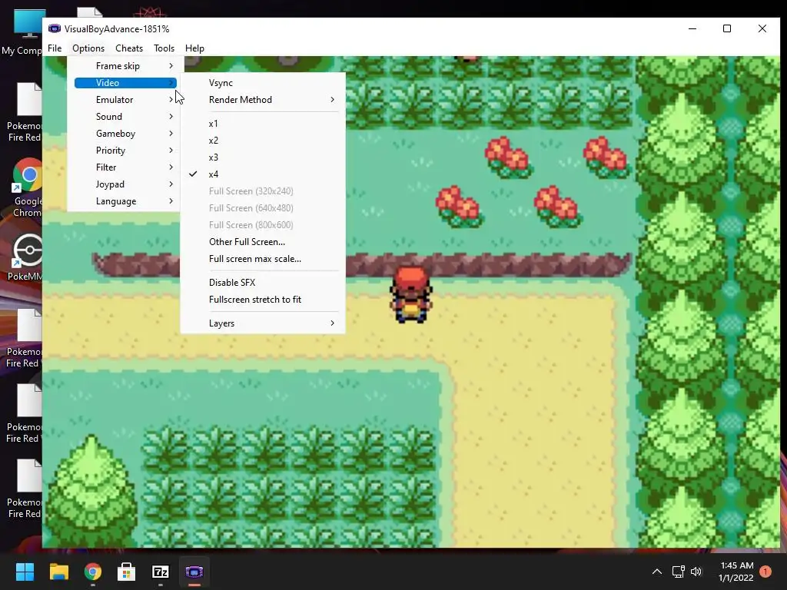Click the player character in the game
Screen dimensions: 787x590
(411, 294)
